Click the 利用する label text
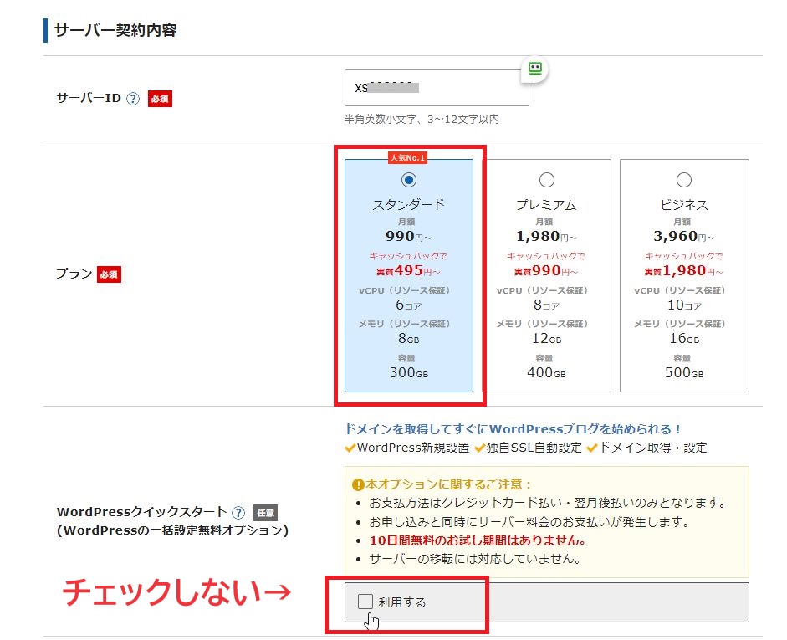This screenshot has height=640, width=787. pos(402,602)
